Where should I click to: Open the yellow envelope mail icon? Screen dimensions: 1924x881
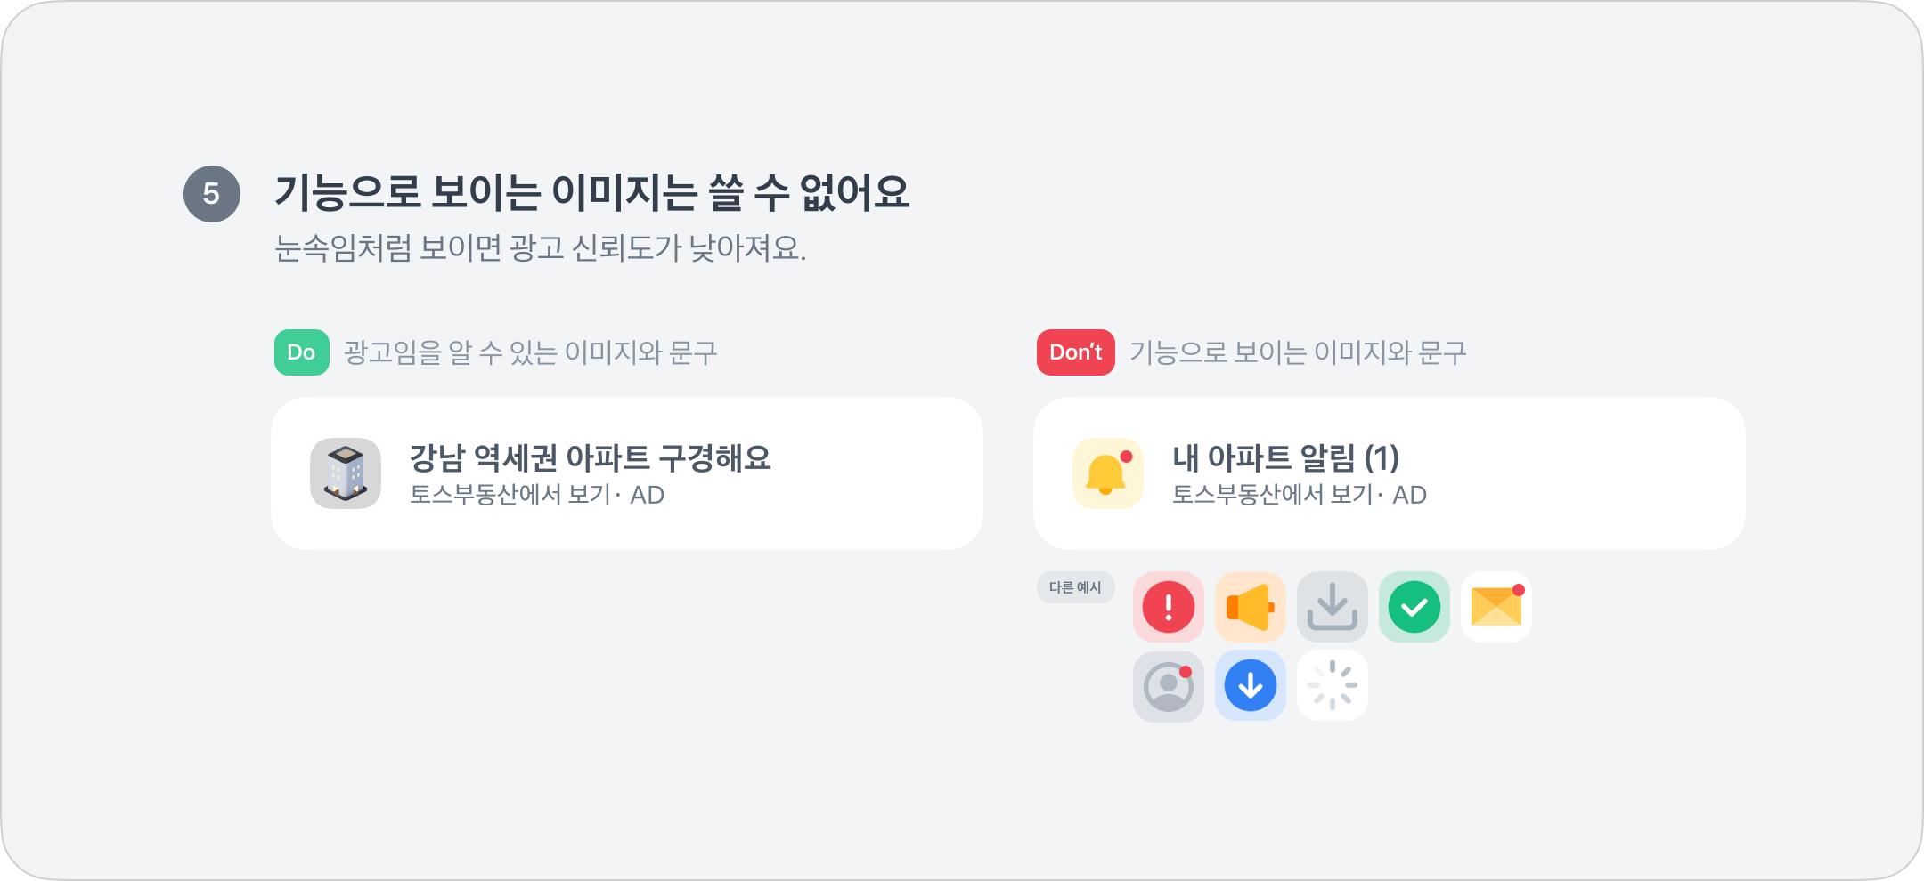click(1496, 607)
